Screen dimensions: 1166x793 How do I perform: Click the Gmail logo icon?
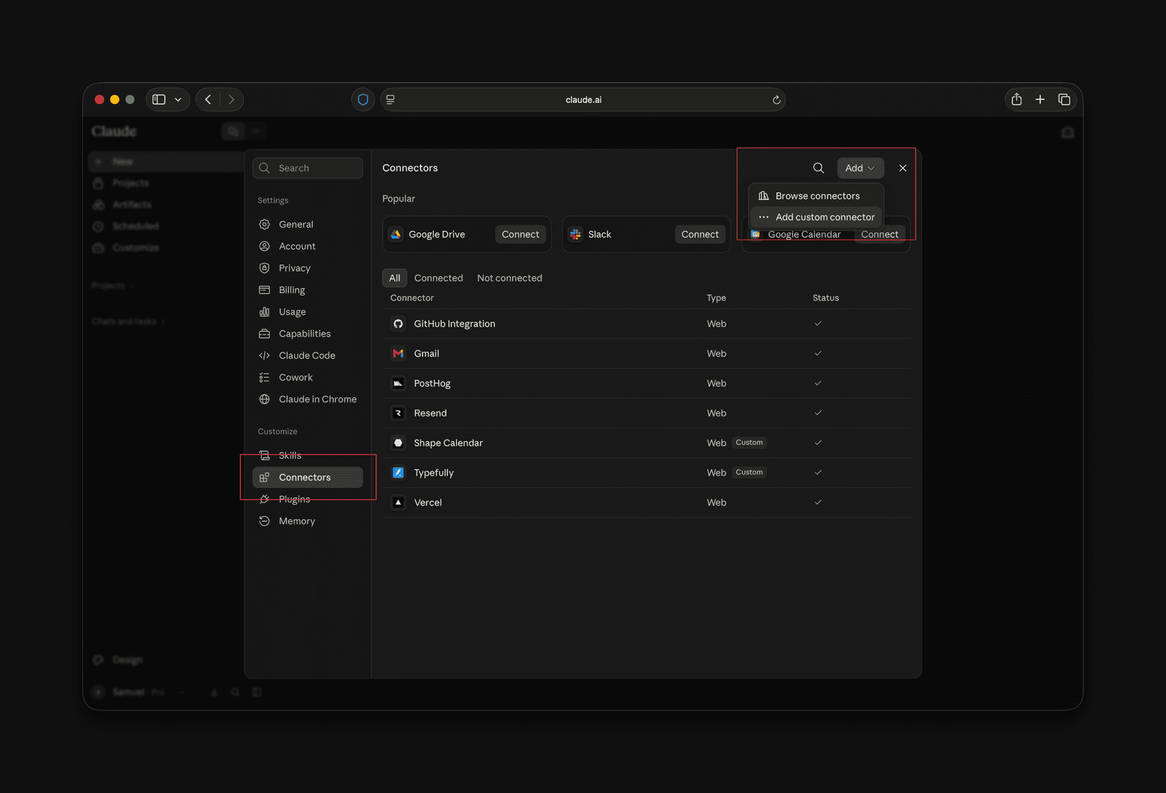(x=398, y=353)
